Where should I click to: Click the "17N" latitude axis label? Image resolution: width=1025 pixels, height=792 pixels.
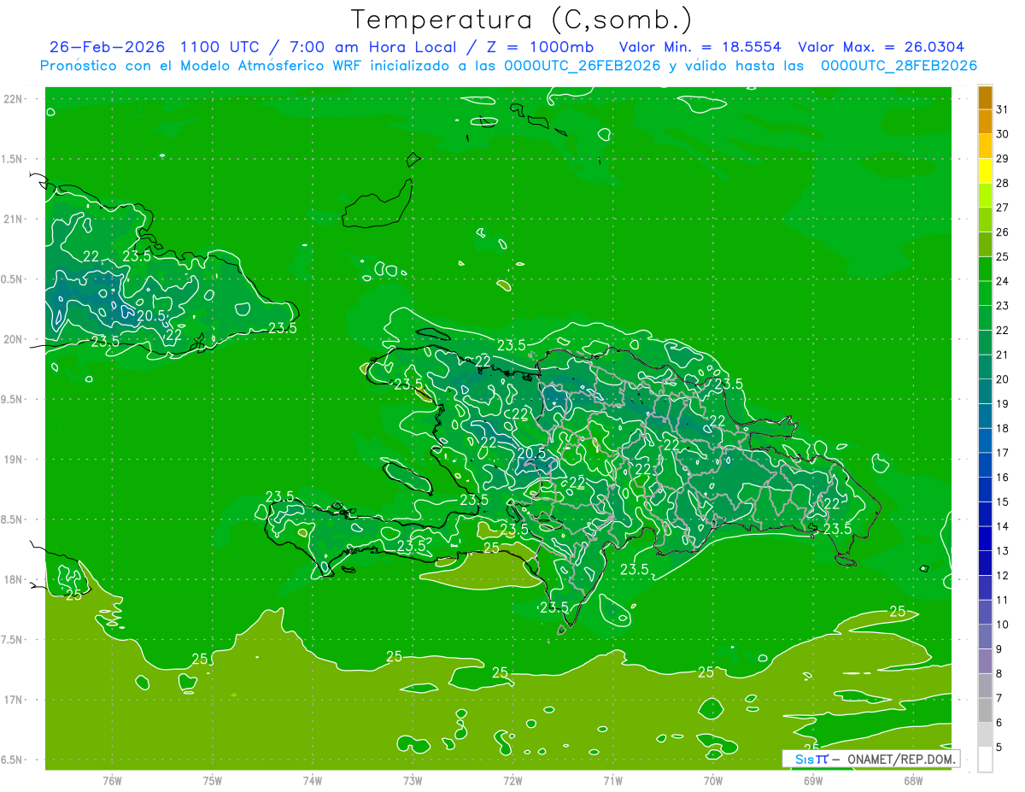[13, 700]
